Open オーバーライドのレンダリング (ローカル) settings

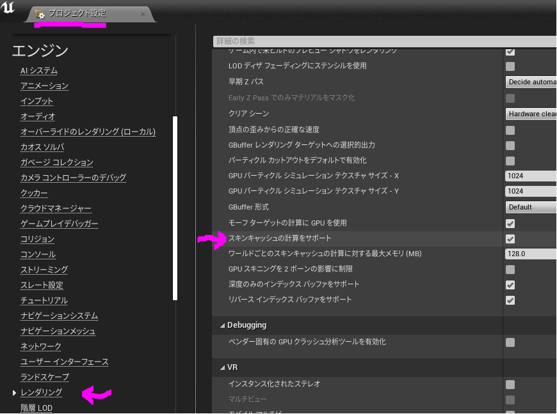pyautogui.click(x=88, y=132)
